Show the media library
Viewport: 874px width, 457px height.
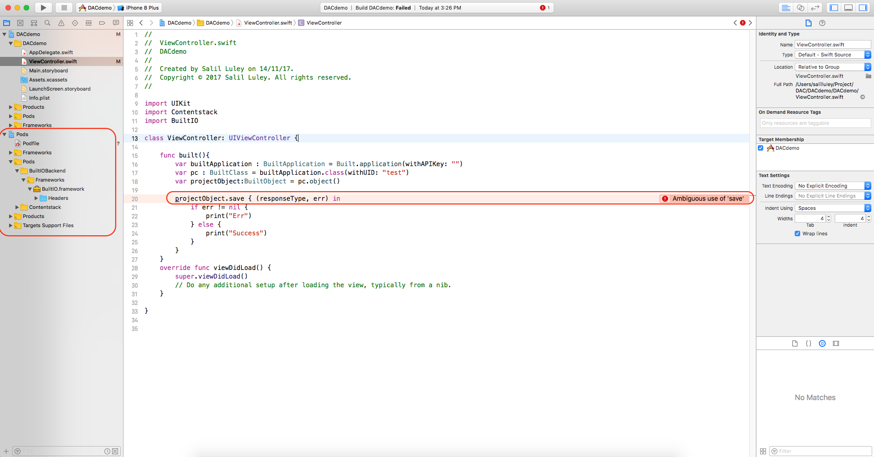[x=836, y=344]
